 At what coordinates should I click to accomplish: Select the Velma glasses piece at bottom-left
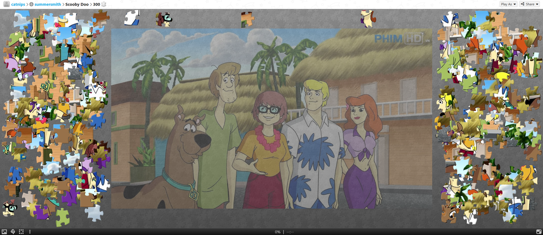tap(9, 208)
